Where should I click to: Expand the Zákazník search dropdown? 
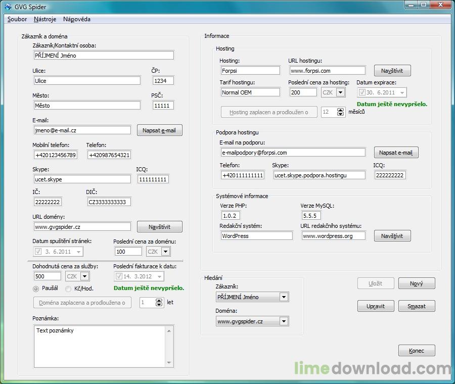click(x=284, y=297)
